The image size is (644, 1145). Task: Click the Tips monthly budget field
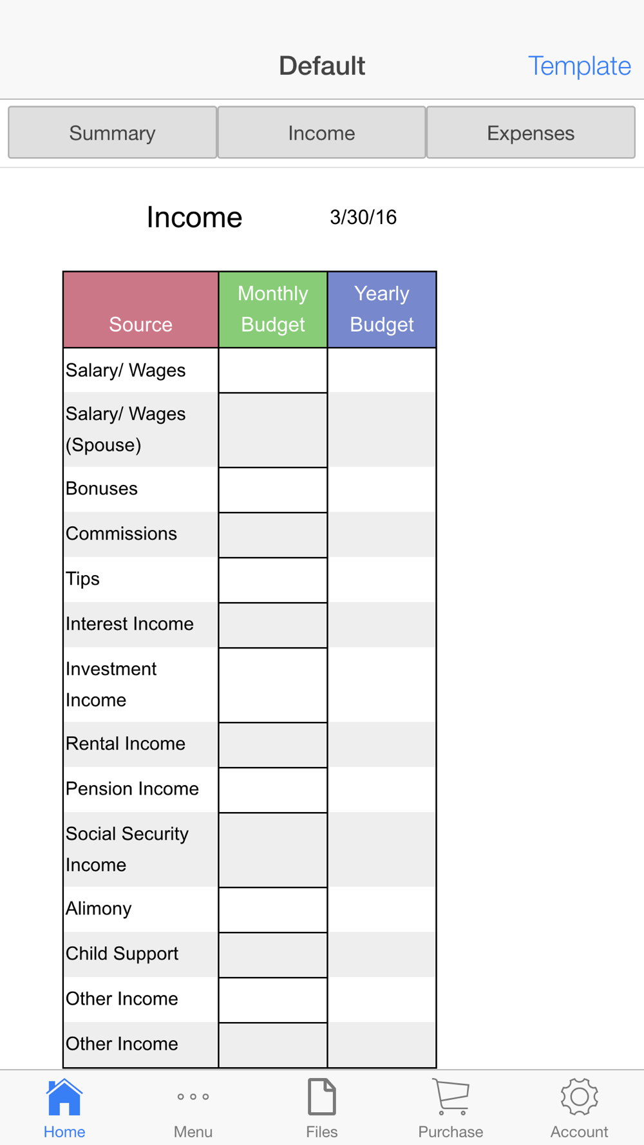(x=273, y=580)
